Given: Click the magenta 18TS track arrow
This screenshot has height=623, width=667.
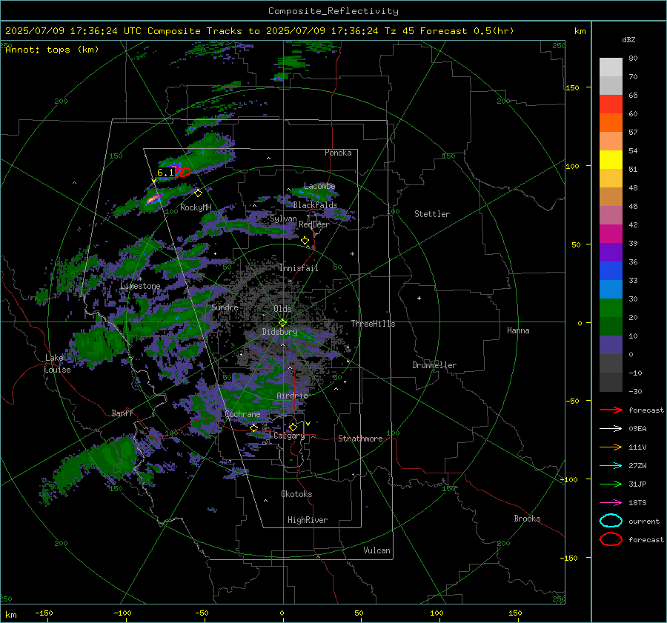Looking at the screenshot, I should (611, 503).
